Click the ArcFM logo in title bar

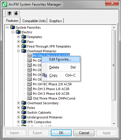tap(5, 4)
